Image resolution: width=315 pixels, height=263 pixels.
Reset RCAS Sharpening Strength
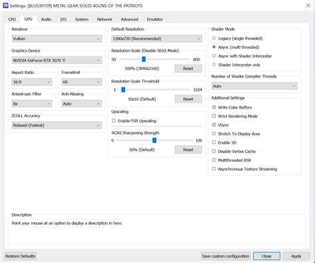[x=188, y=150]
